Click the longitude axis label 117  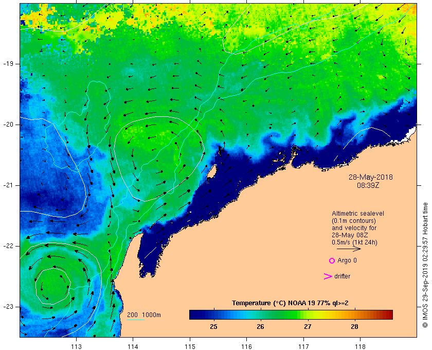303,346
